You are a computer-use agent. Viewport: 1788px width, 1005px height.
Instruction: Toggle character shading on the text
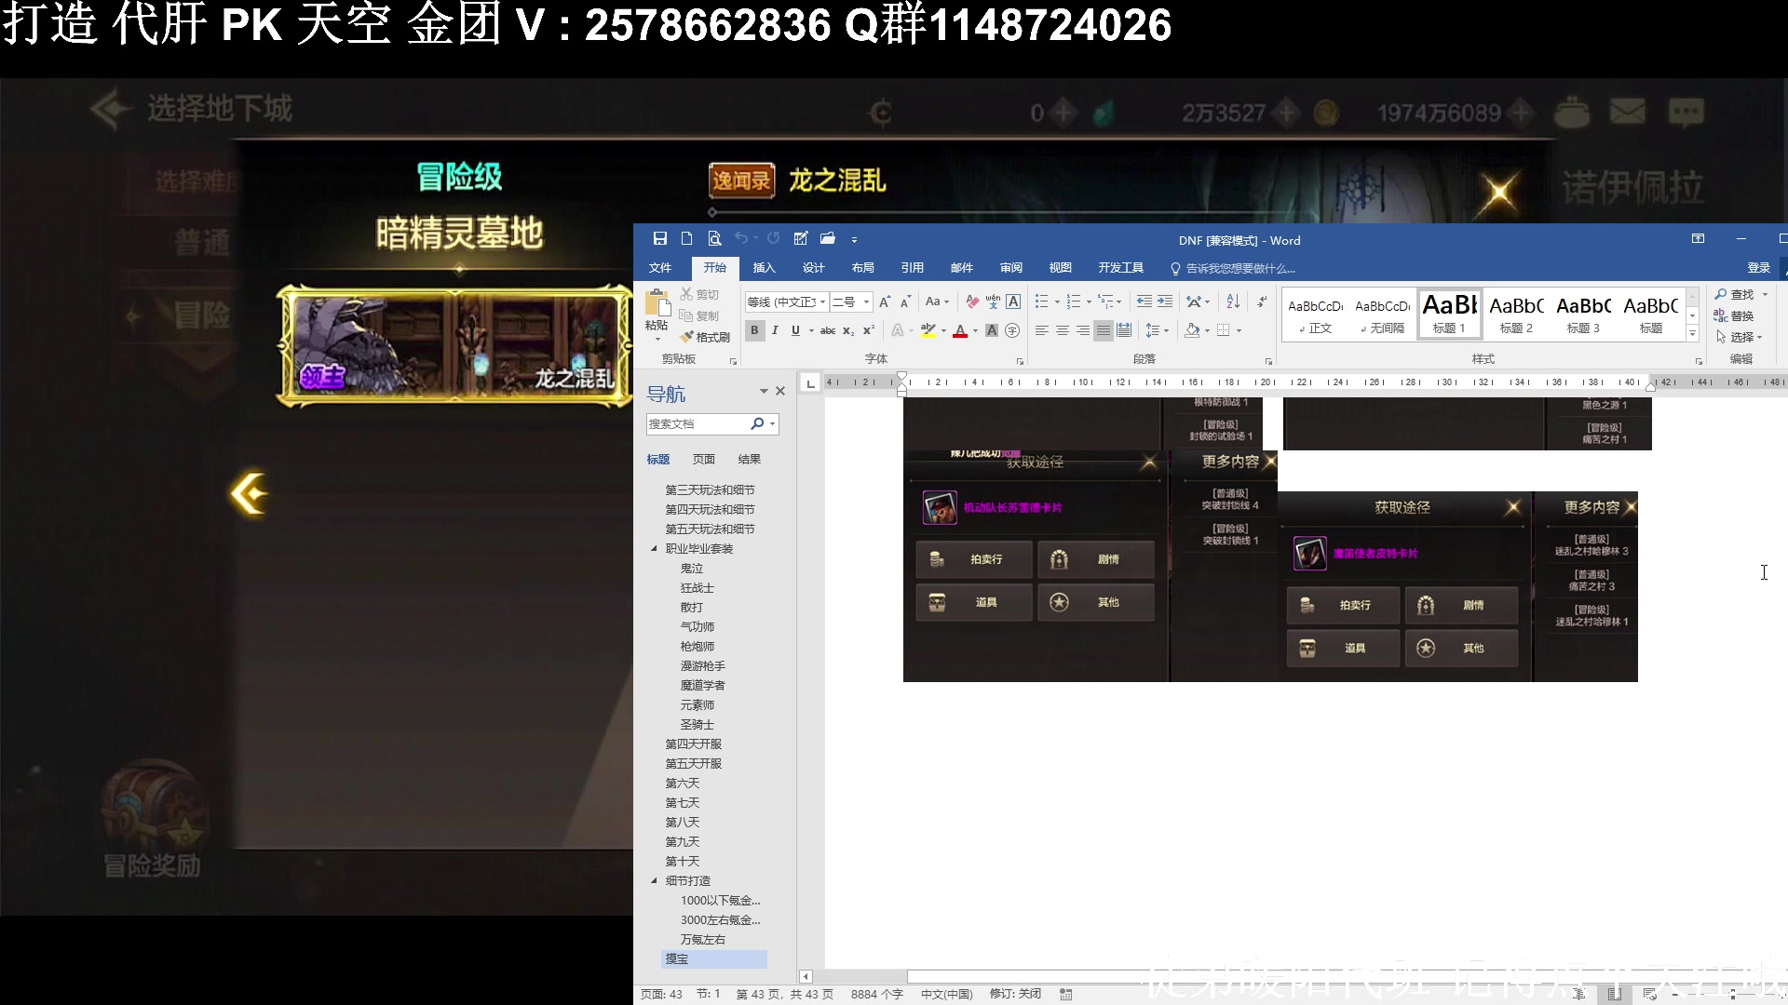[992, 330]
